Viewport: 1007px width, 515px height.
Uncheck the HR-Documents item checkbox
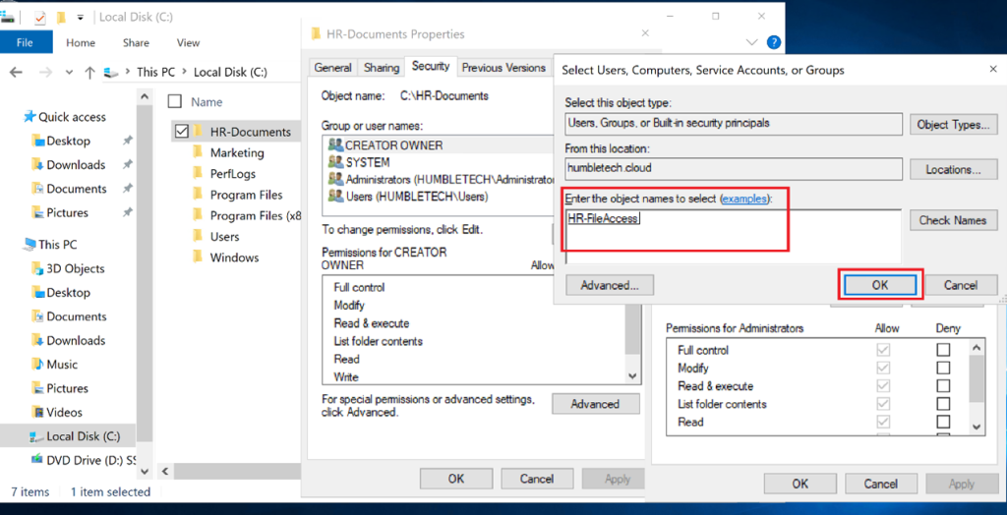[181, 132]
